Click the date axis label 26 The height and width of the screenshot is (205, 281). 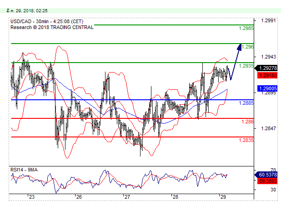pos(79,197)
